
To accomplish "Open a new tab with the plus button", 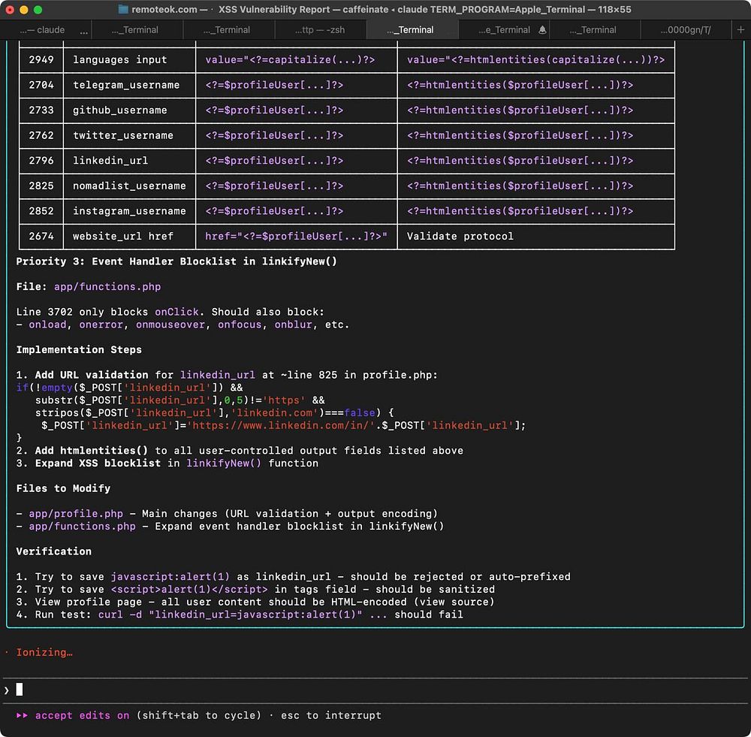I will pyautogui.click(x=740, y=30).
